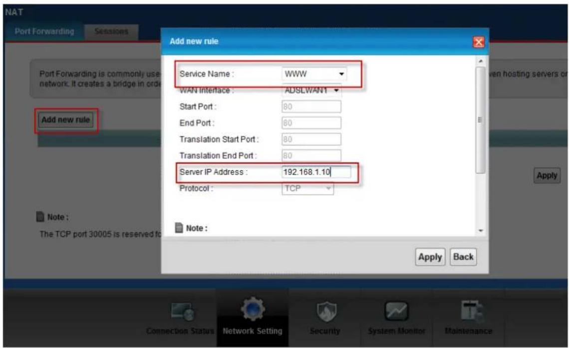Click the Start Port field
This screenshot has height=348, width=569.
[311, 107]
